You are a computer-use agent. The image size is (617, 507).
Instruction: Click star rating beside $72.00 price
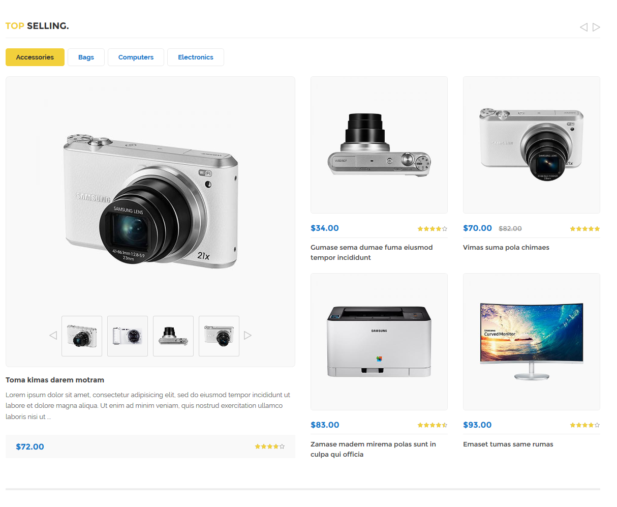click(270, 446)
